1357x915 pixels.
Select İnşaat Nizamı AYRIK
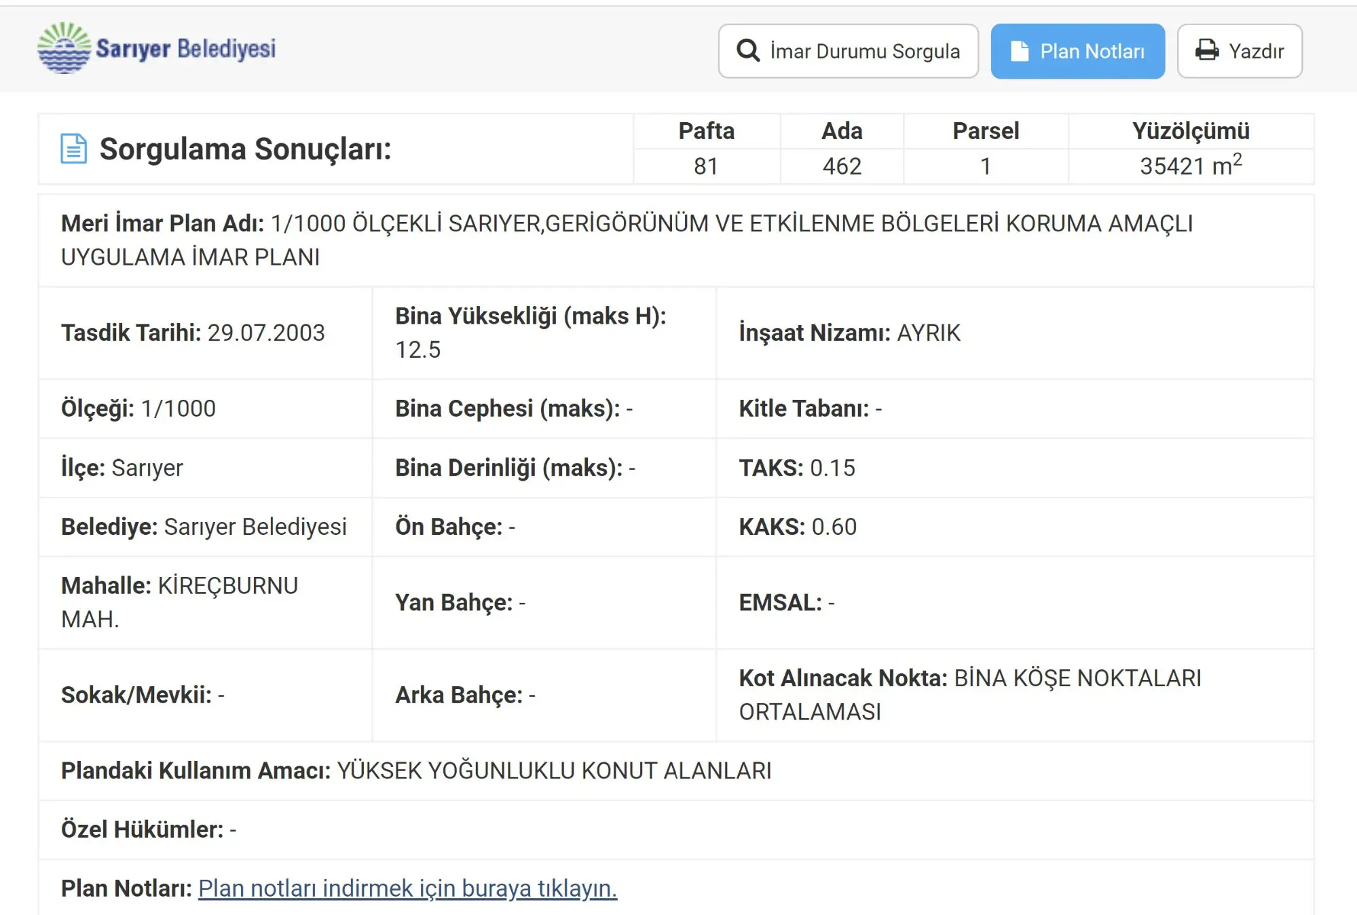(x=849, y=333)
